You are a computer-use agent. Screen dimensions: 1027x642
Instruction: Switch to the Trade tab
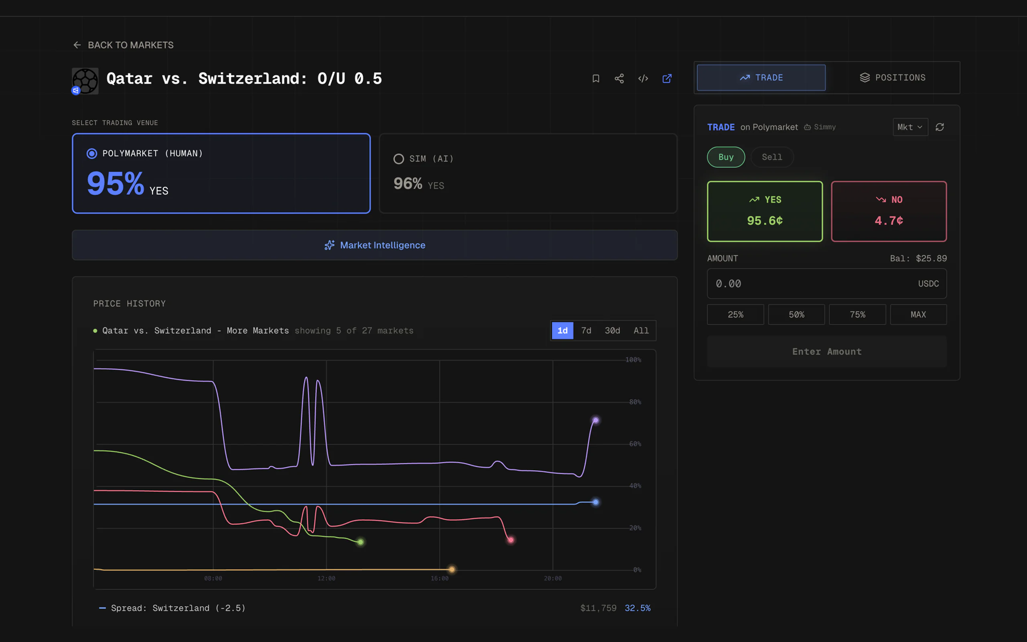click(x=761, y=78)
